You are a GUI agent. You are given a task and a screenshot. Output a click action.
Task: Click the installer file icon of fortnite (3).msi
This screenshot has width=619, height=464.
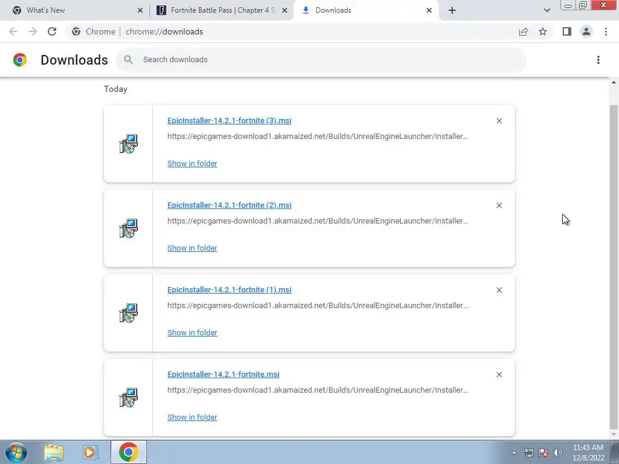click(128, 144)
